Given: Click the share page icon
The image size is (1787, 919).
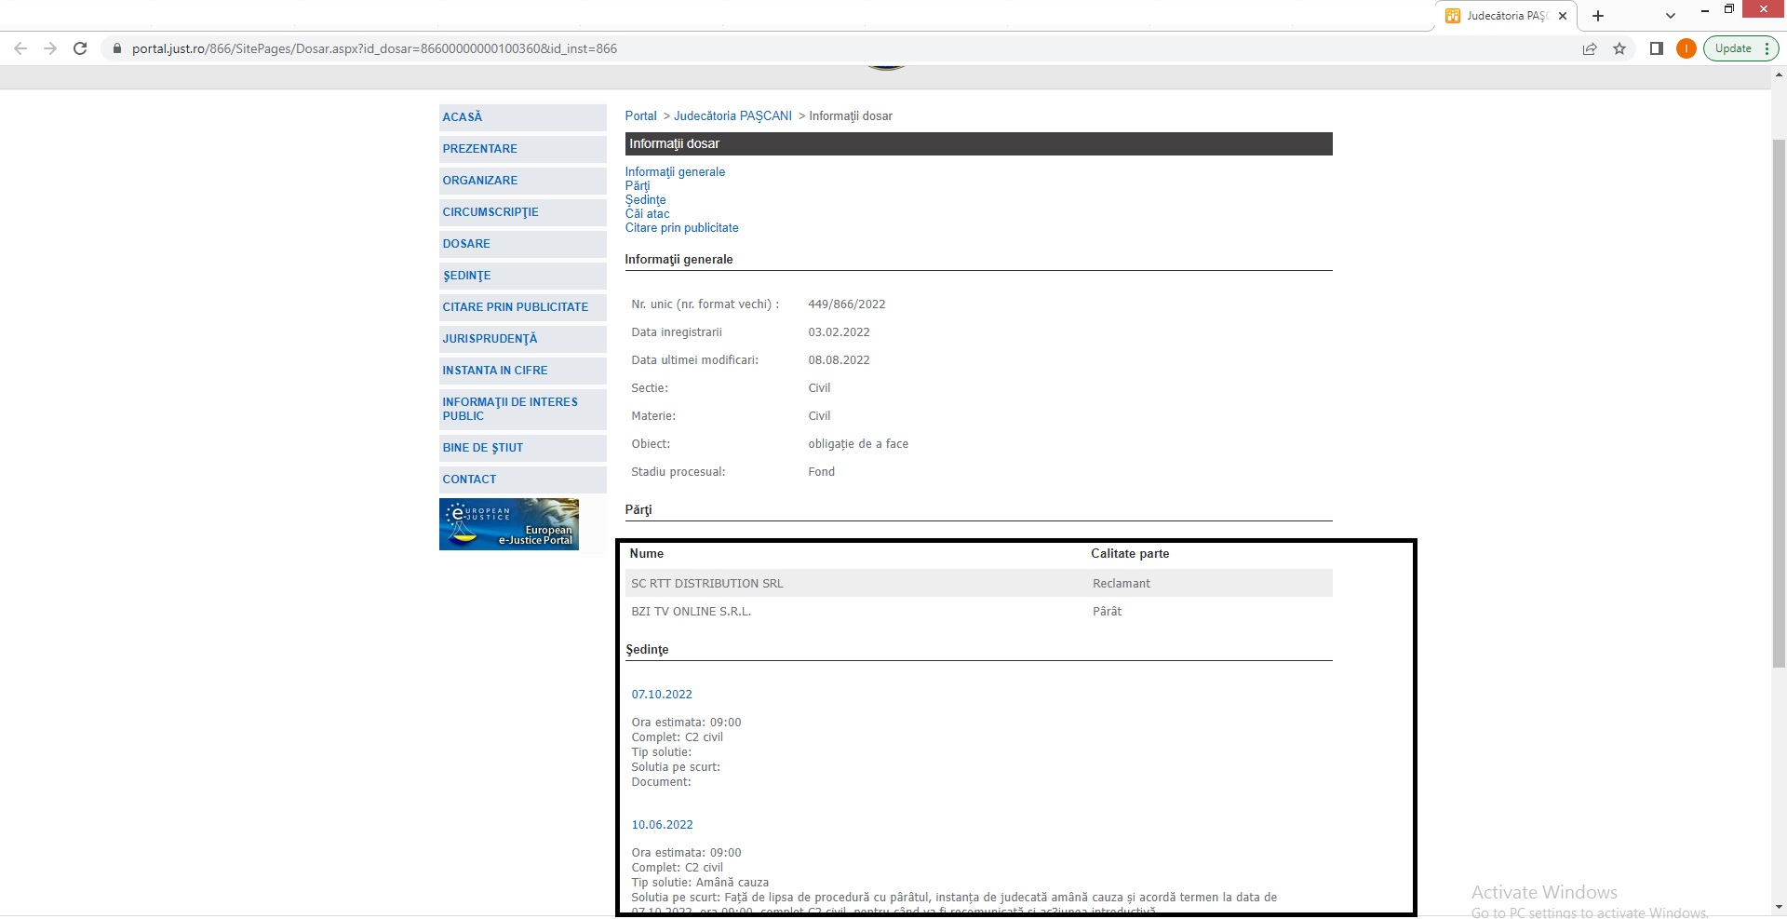Looking at the screenshot, I should point(1590,48).
